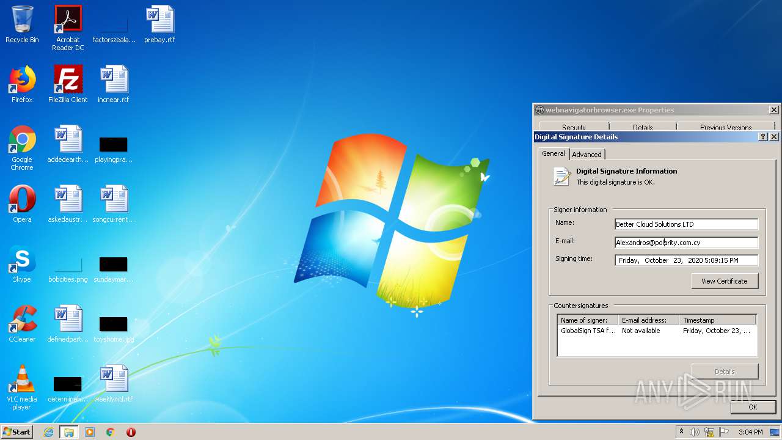Click the OK button

(753, 407)
